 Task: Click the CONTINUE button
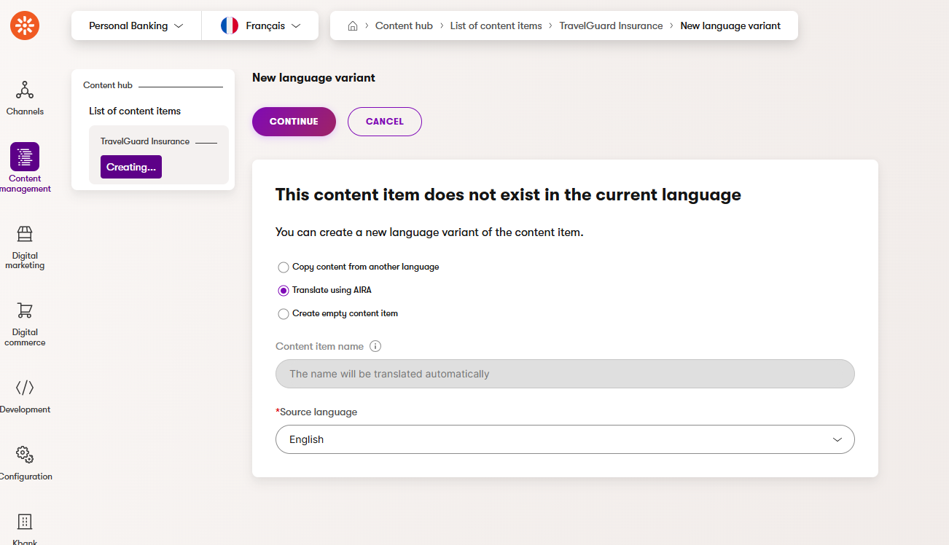click(x=294, y=122)
